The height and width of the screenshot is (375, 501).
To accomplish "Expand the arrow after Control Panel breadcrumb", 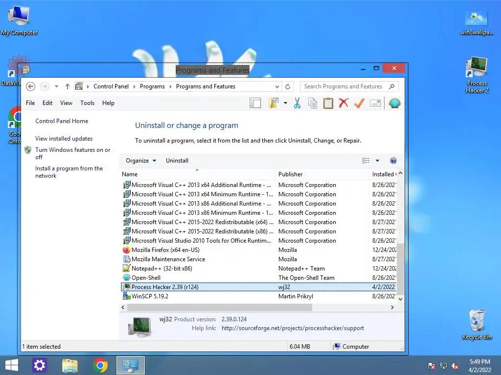I will pos(134,86).
